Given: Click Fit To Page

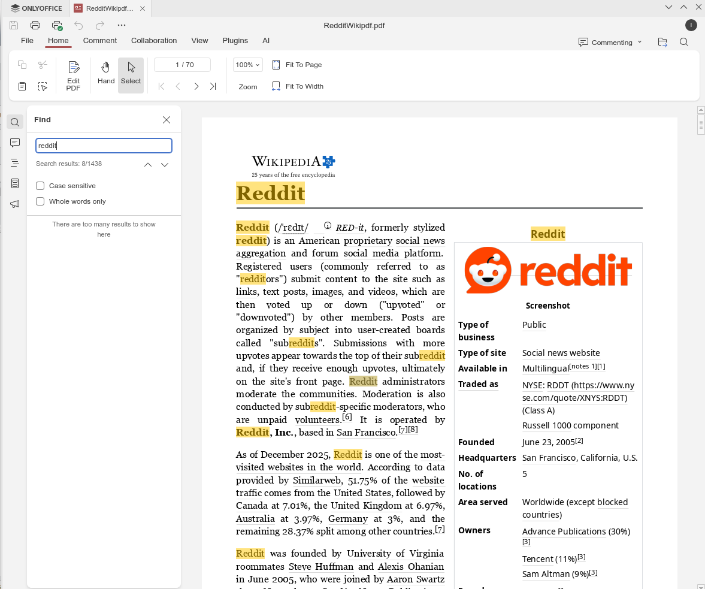Looking at the screenshot, I should tap(297, 65).
